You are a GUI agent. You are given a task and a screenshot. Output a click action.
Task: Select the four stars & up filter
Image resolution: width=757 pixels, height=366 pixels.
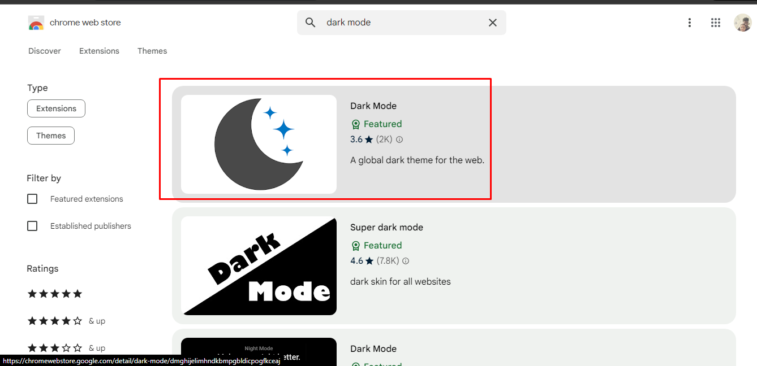66,321
